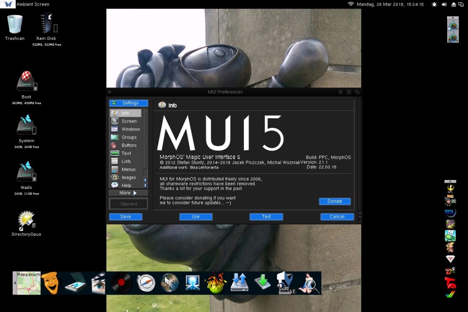Launch the vinyl record app in dock
468x312 pixels.
(x=121, y=283)
